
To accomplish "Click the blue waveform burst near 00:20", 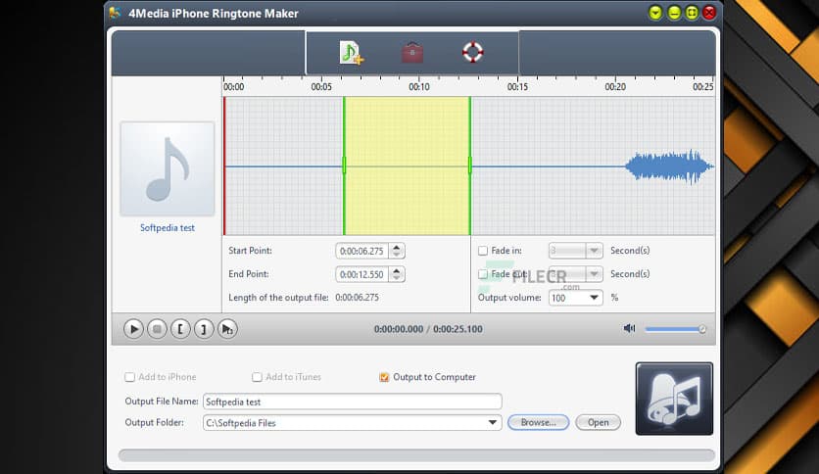I will (x=669, y=166).
